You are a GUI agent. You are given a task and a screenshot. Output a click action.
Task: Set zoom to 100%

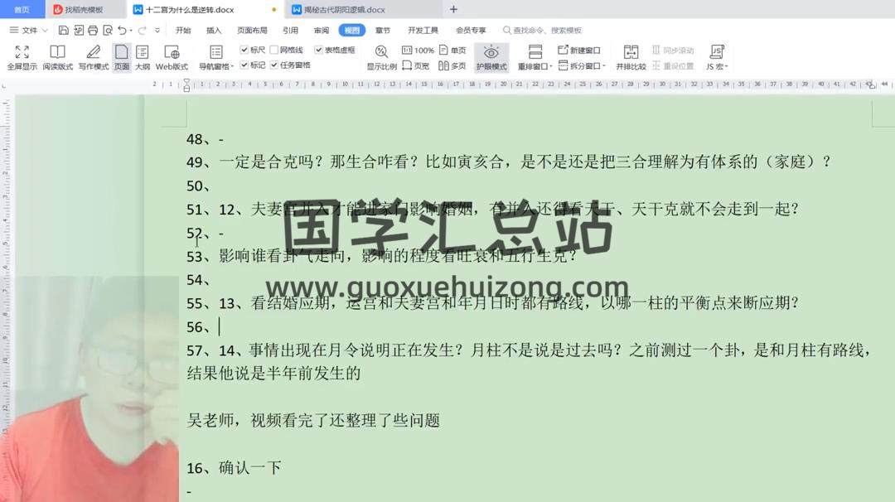pyautogui.click(x=418, y=51)
